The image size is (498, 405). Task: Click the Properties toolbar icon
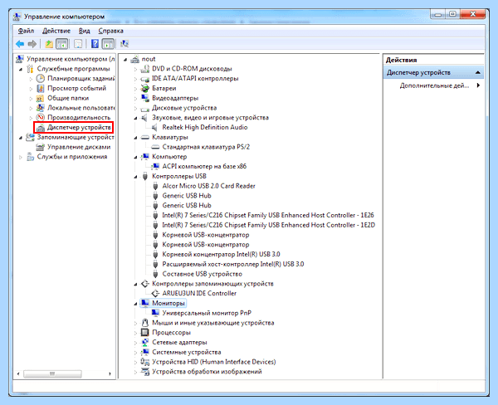pos(78,44)
